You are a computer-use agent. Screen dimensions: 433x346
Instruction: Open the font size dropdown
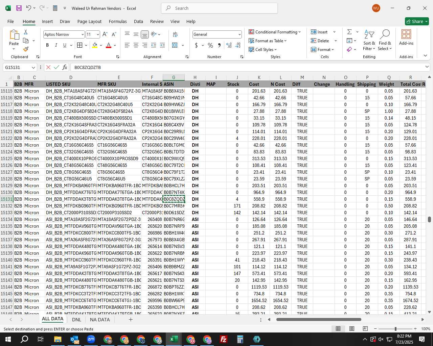click(x=98, y=34)
